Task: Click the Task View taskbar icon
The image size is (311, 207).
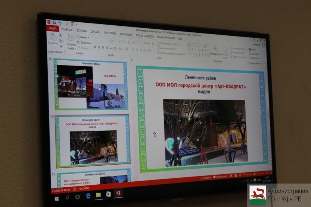Action: (78, 197)
